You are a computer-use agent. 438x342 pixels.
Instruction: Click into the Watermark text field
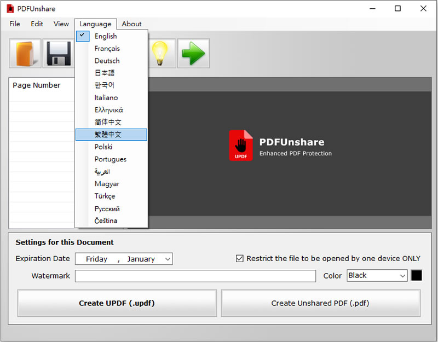pos(195,276)
